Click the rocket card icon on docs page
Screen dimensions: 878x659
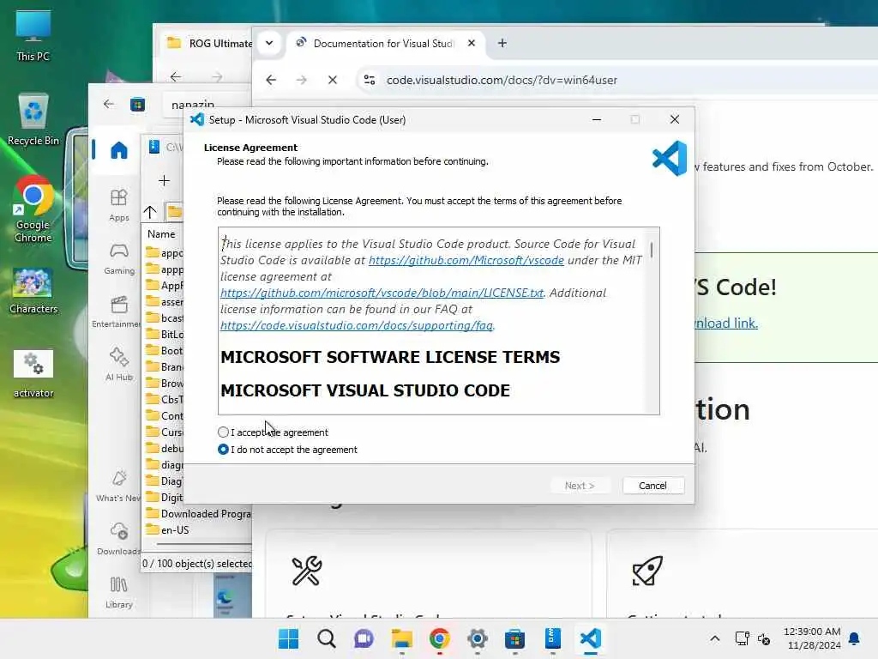coord(647,571)
